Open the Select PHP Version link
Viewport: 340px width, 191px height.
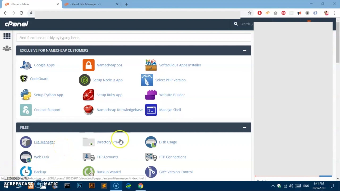pyautogui.click(x=170, y=80)
